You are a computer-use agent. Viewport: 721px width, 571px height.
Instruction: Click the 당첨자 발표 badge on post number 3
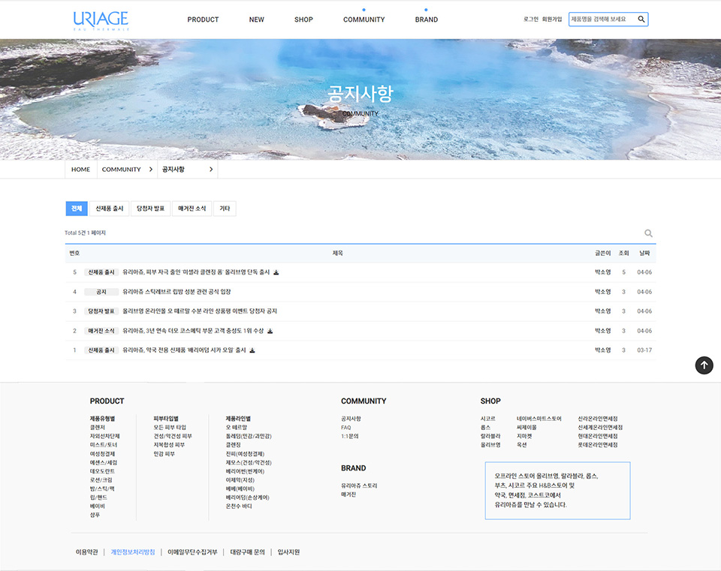[x=101, y=311]
